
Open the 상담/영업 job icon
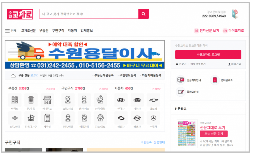100,100
